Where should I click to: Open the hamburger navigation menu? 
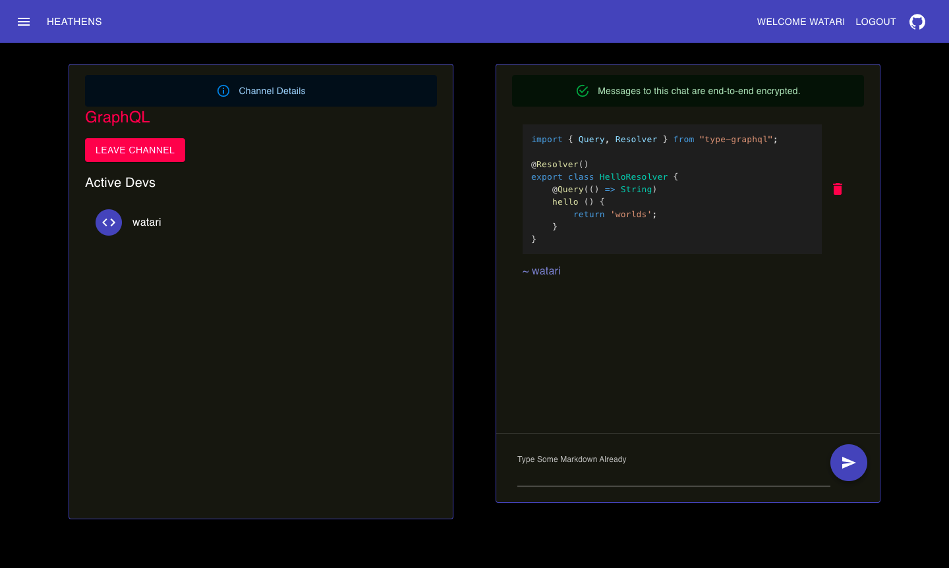tap(24, 22)
